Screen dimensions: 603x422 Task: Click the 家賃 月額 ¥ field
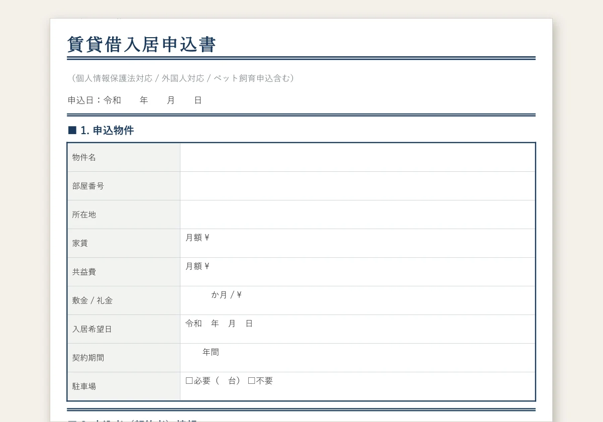[357, 243]
